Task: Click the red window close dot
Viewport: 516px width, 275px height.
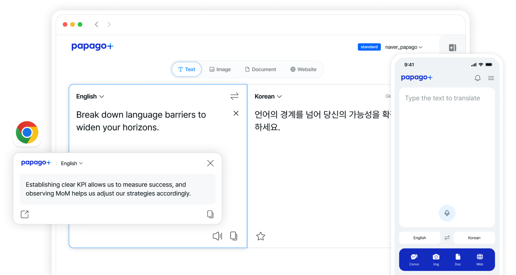Action: pyautogui.click(x=65, y=25)
